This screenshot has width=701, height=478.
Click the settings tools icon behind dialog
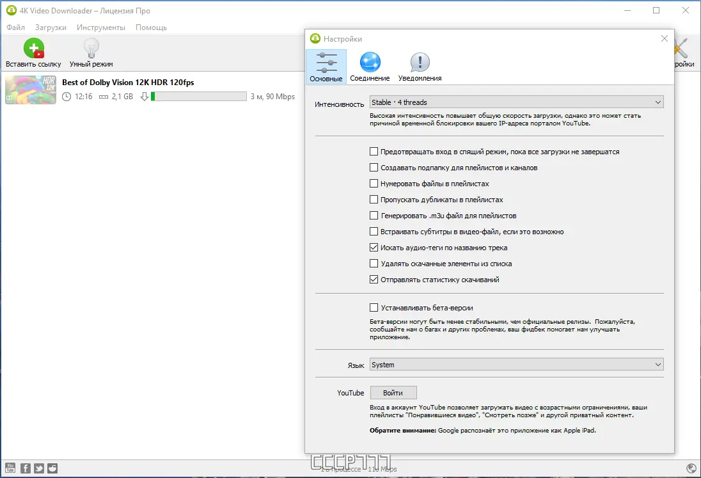(682, 48)
